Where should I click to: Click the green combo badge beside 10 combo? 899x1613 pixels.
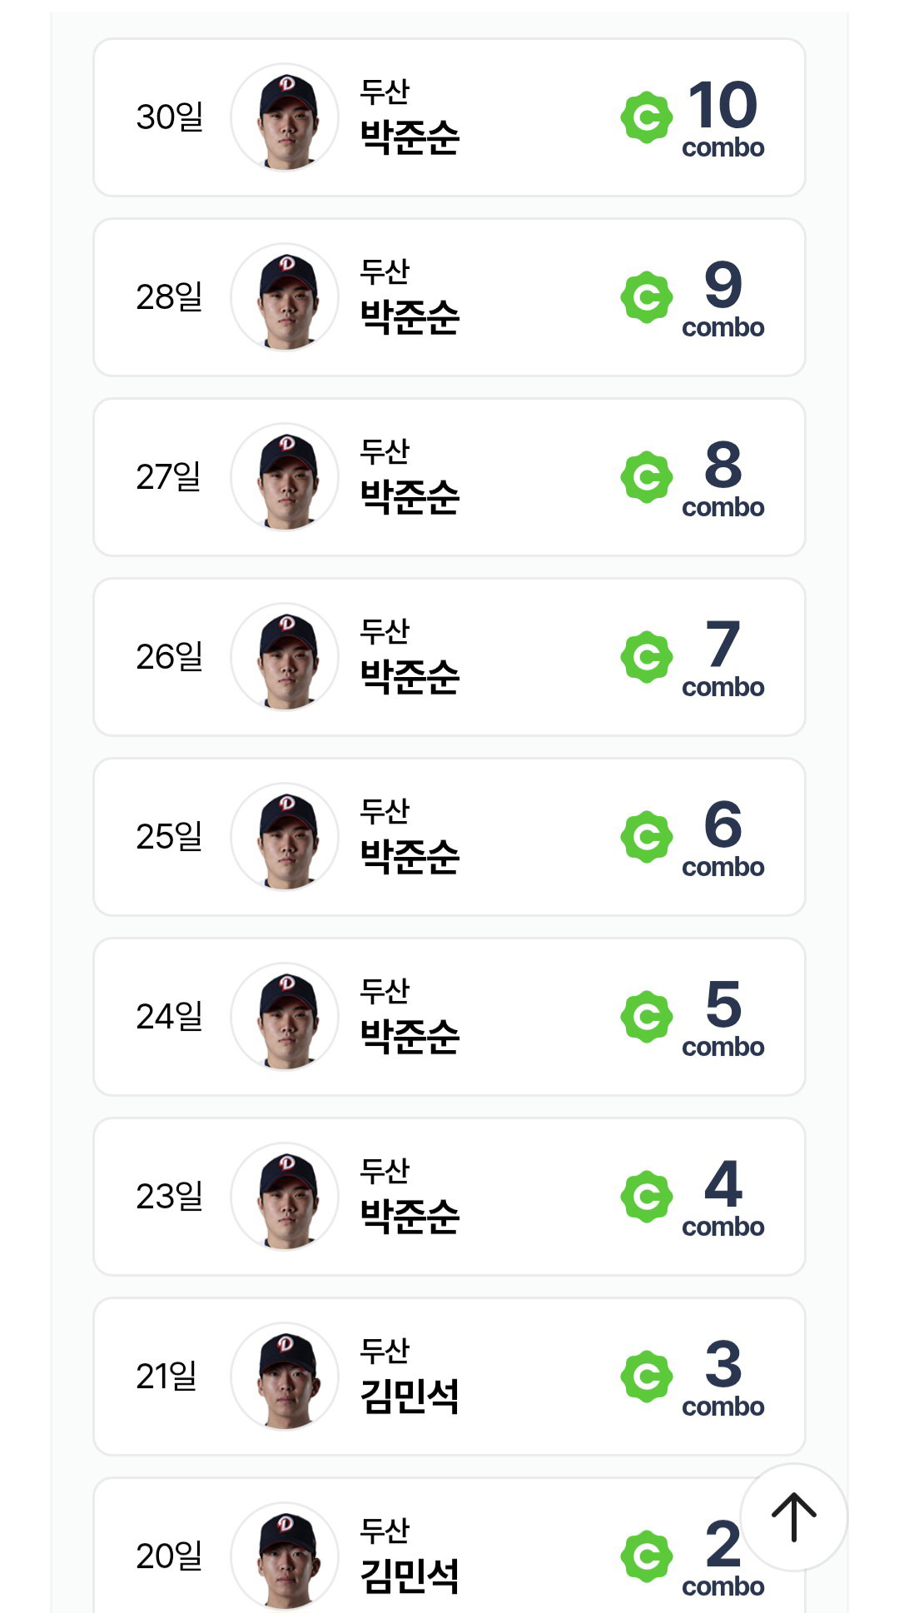click(647, 117)
